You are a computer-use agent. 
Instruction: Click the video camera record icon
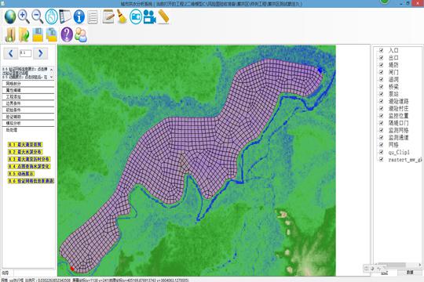pos(149,17)
